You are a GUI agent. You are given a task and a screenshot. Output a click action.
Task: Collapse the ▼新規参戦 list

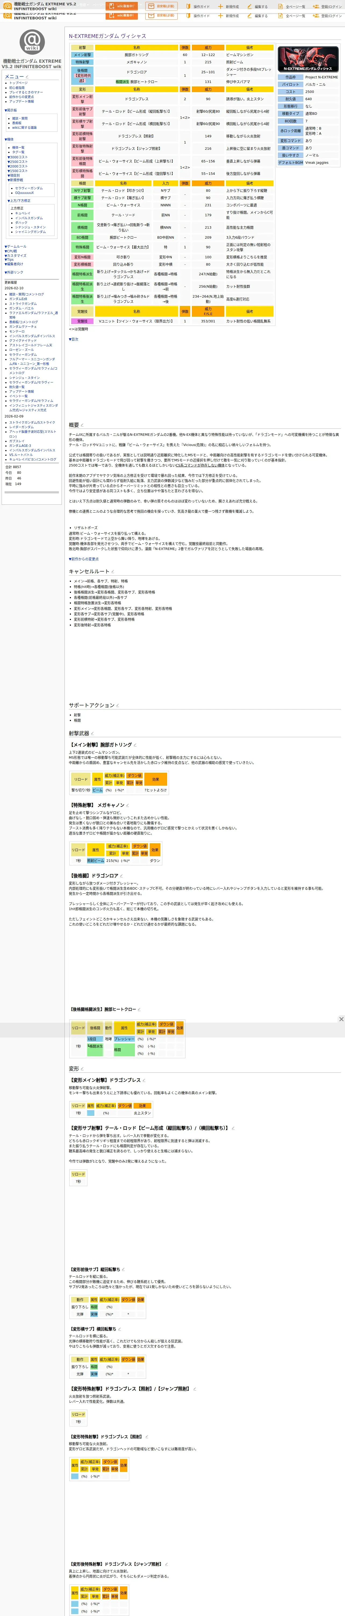click(x=15, y=180)
